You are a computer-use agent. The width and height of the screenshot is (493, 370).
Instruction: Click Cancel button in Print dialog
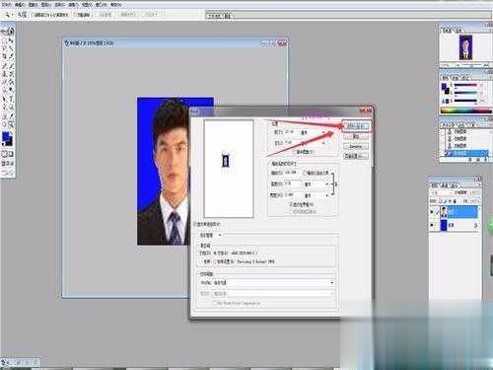356,136
